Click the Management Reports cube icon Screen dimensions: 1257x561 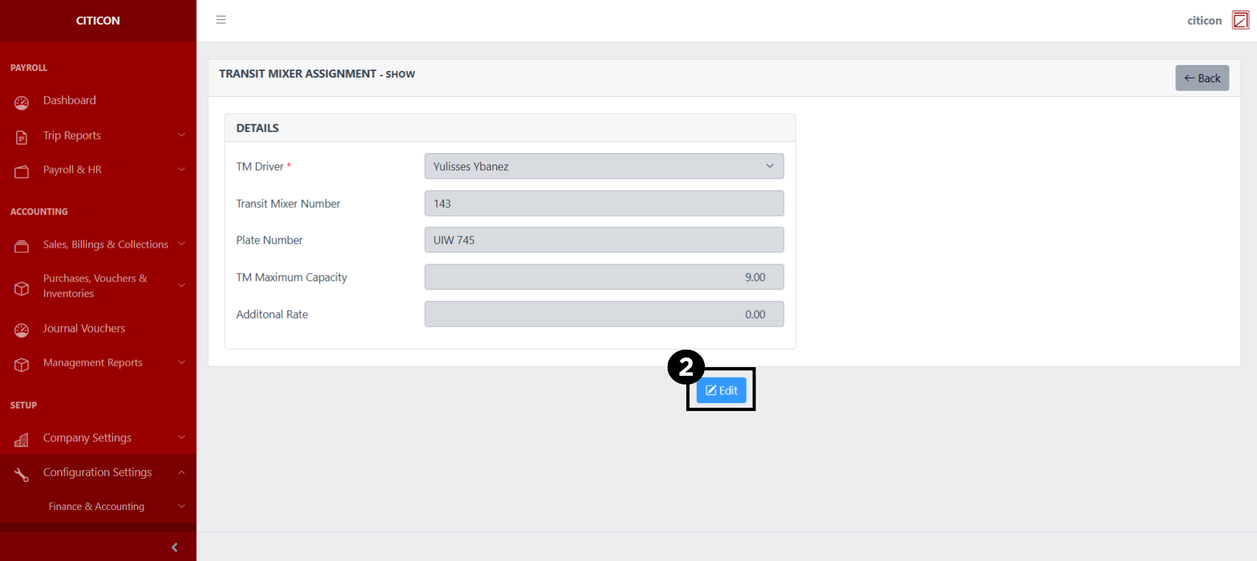pyautogui.click(x=22, y=364)
